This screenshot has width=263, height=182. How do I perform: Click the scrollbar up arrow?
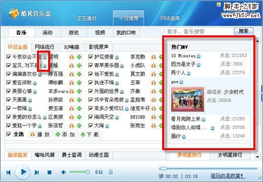click(257, 41)
